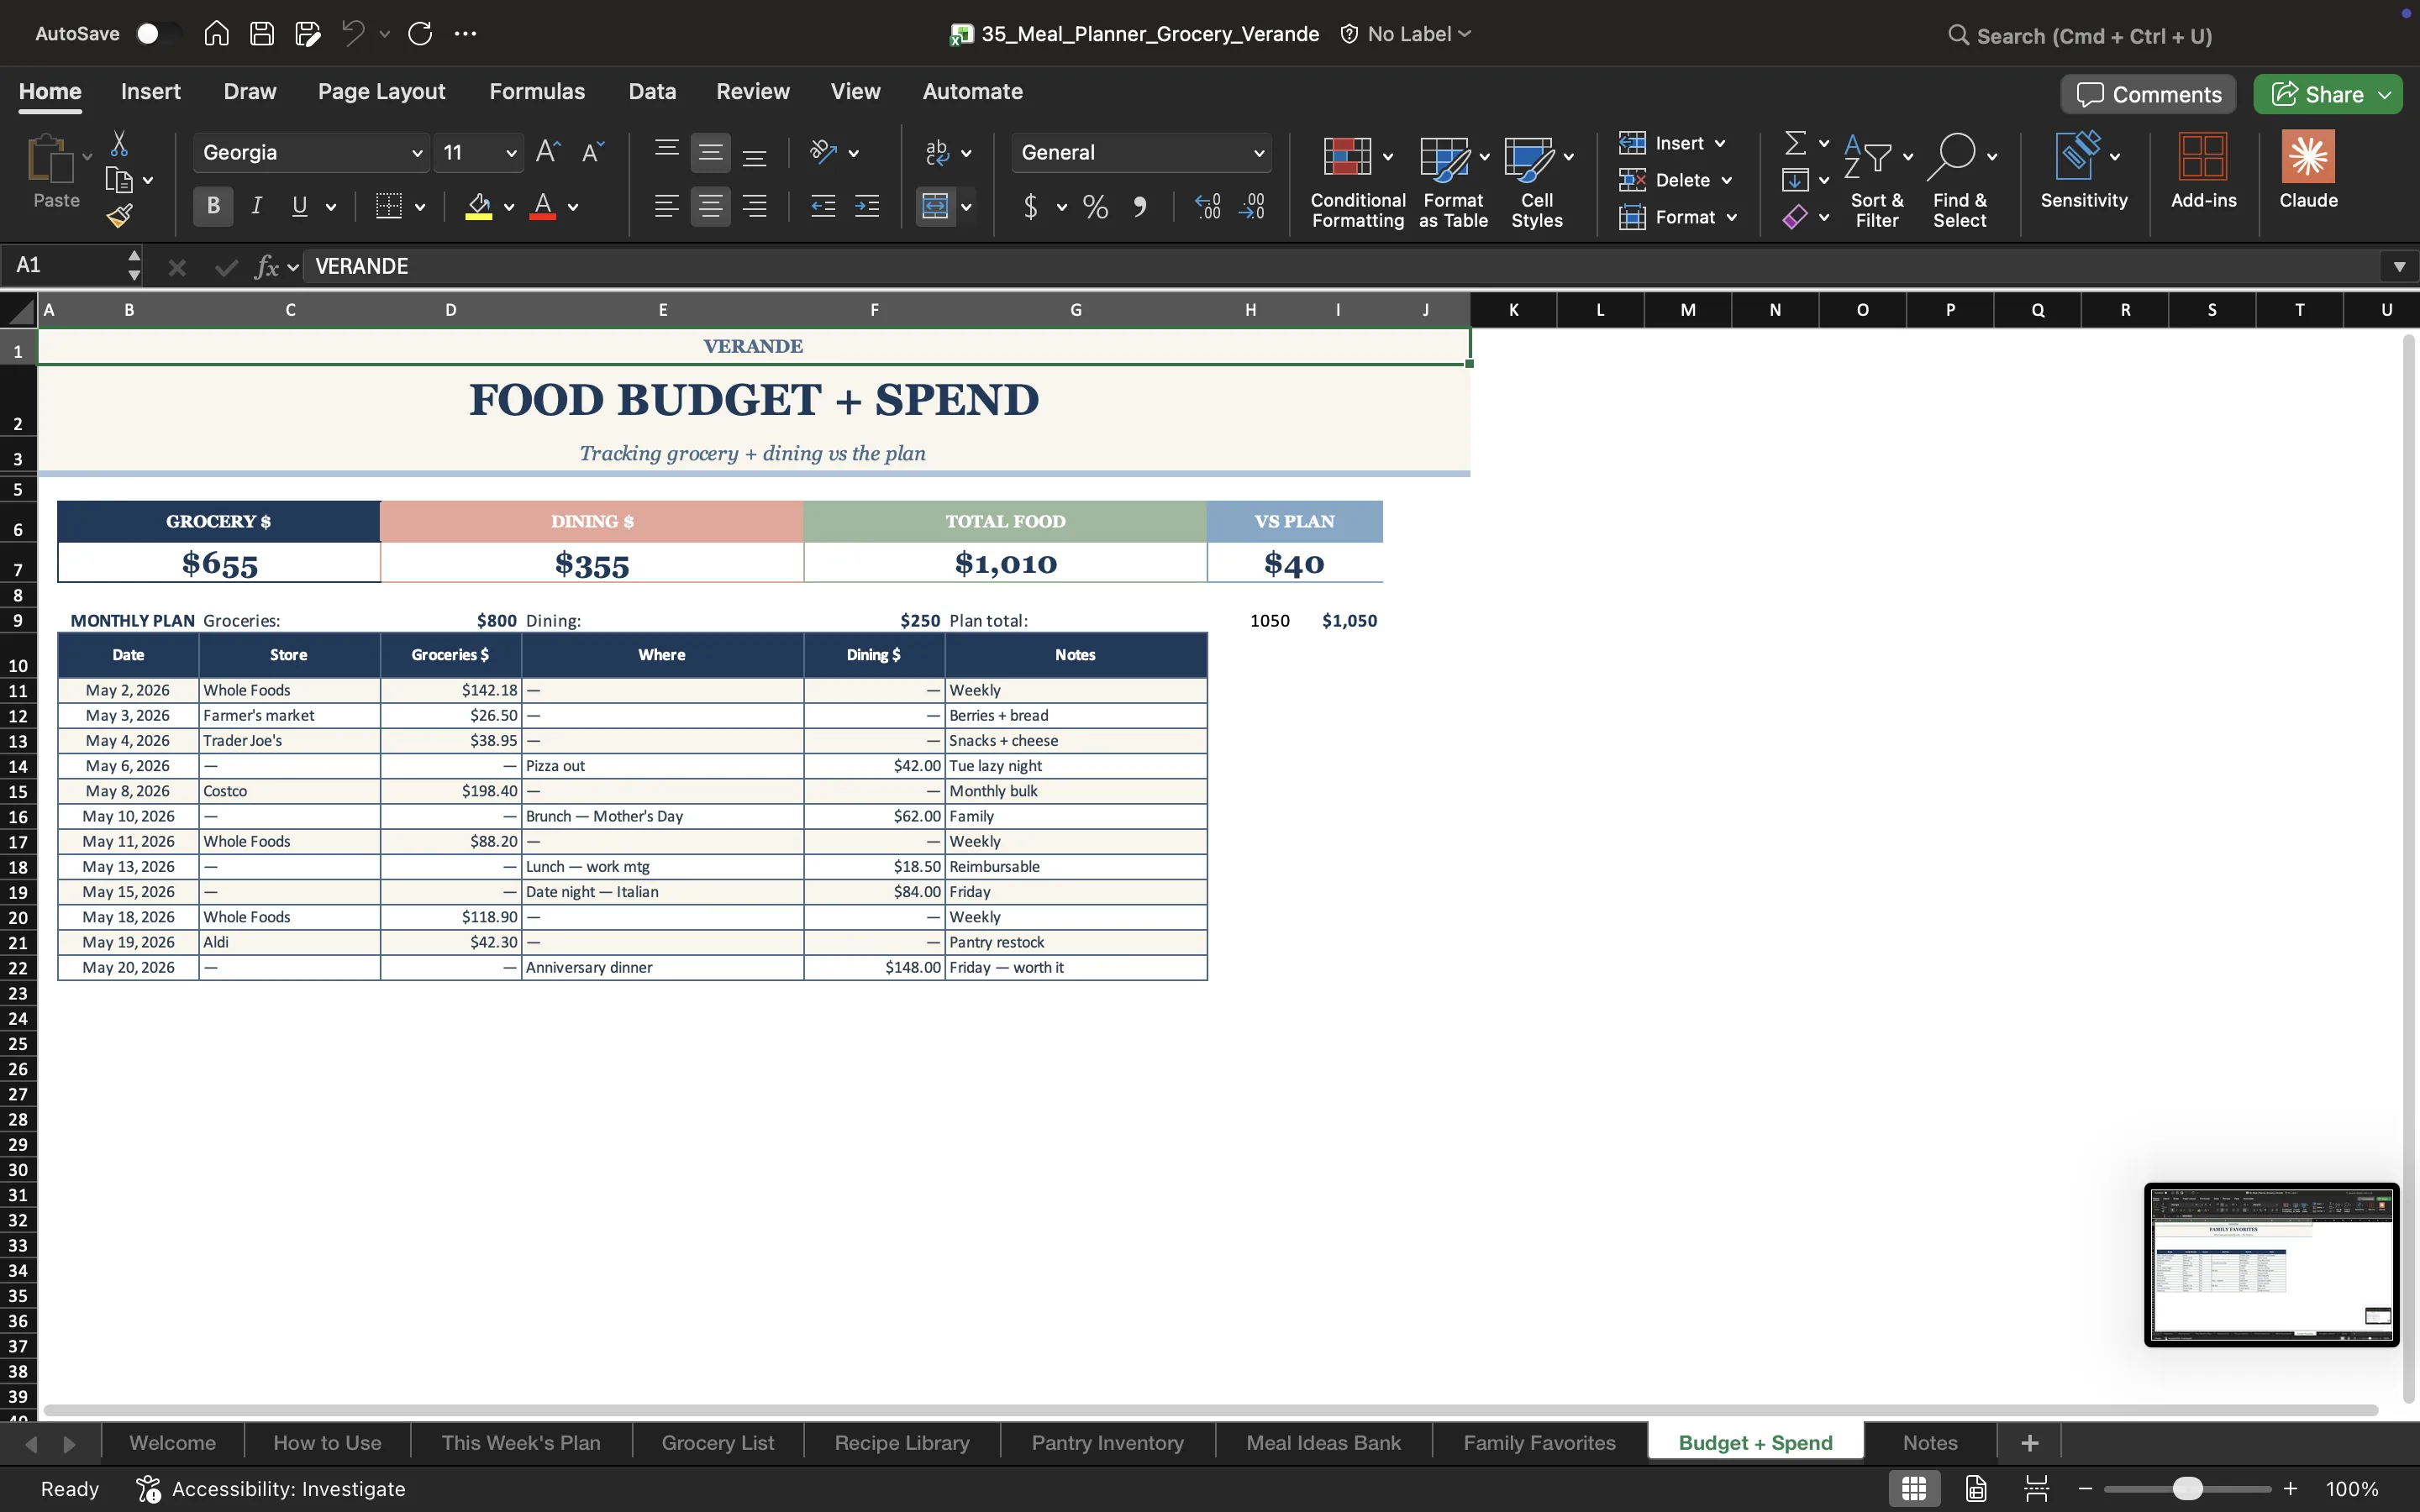Switch to Page Layout view icon
This screenshot has height=1512, width=2420.
(x=1976, y=1489)
